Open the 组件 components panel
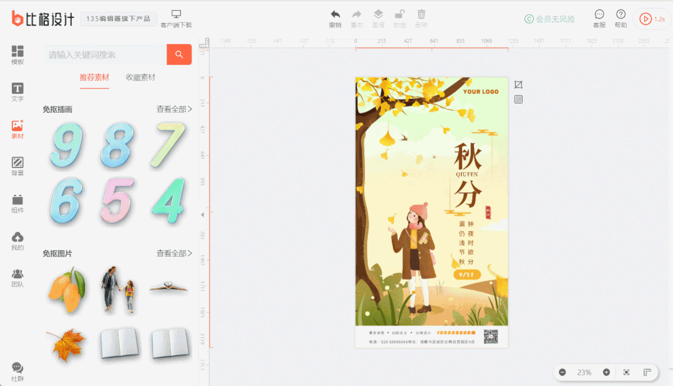Viewport: 673px width, 386px height. (17, 204)
